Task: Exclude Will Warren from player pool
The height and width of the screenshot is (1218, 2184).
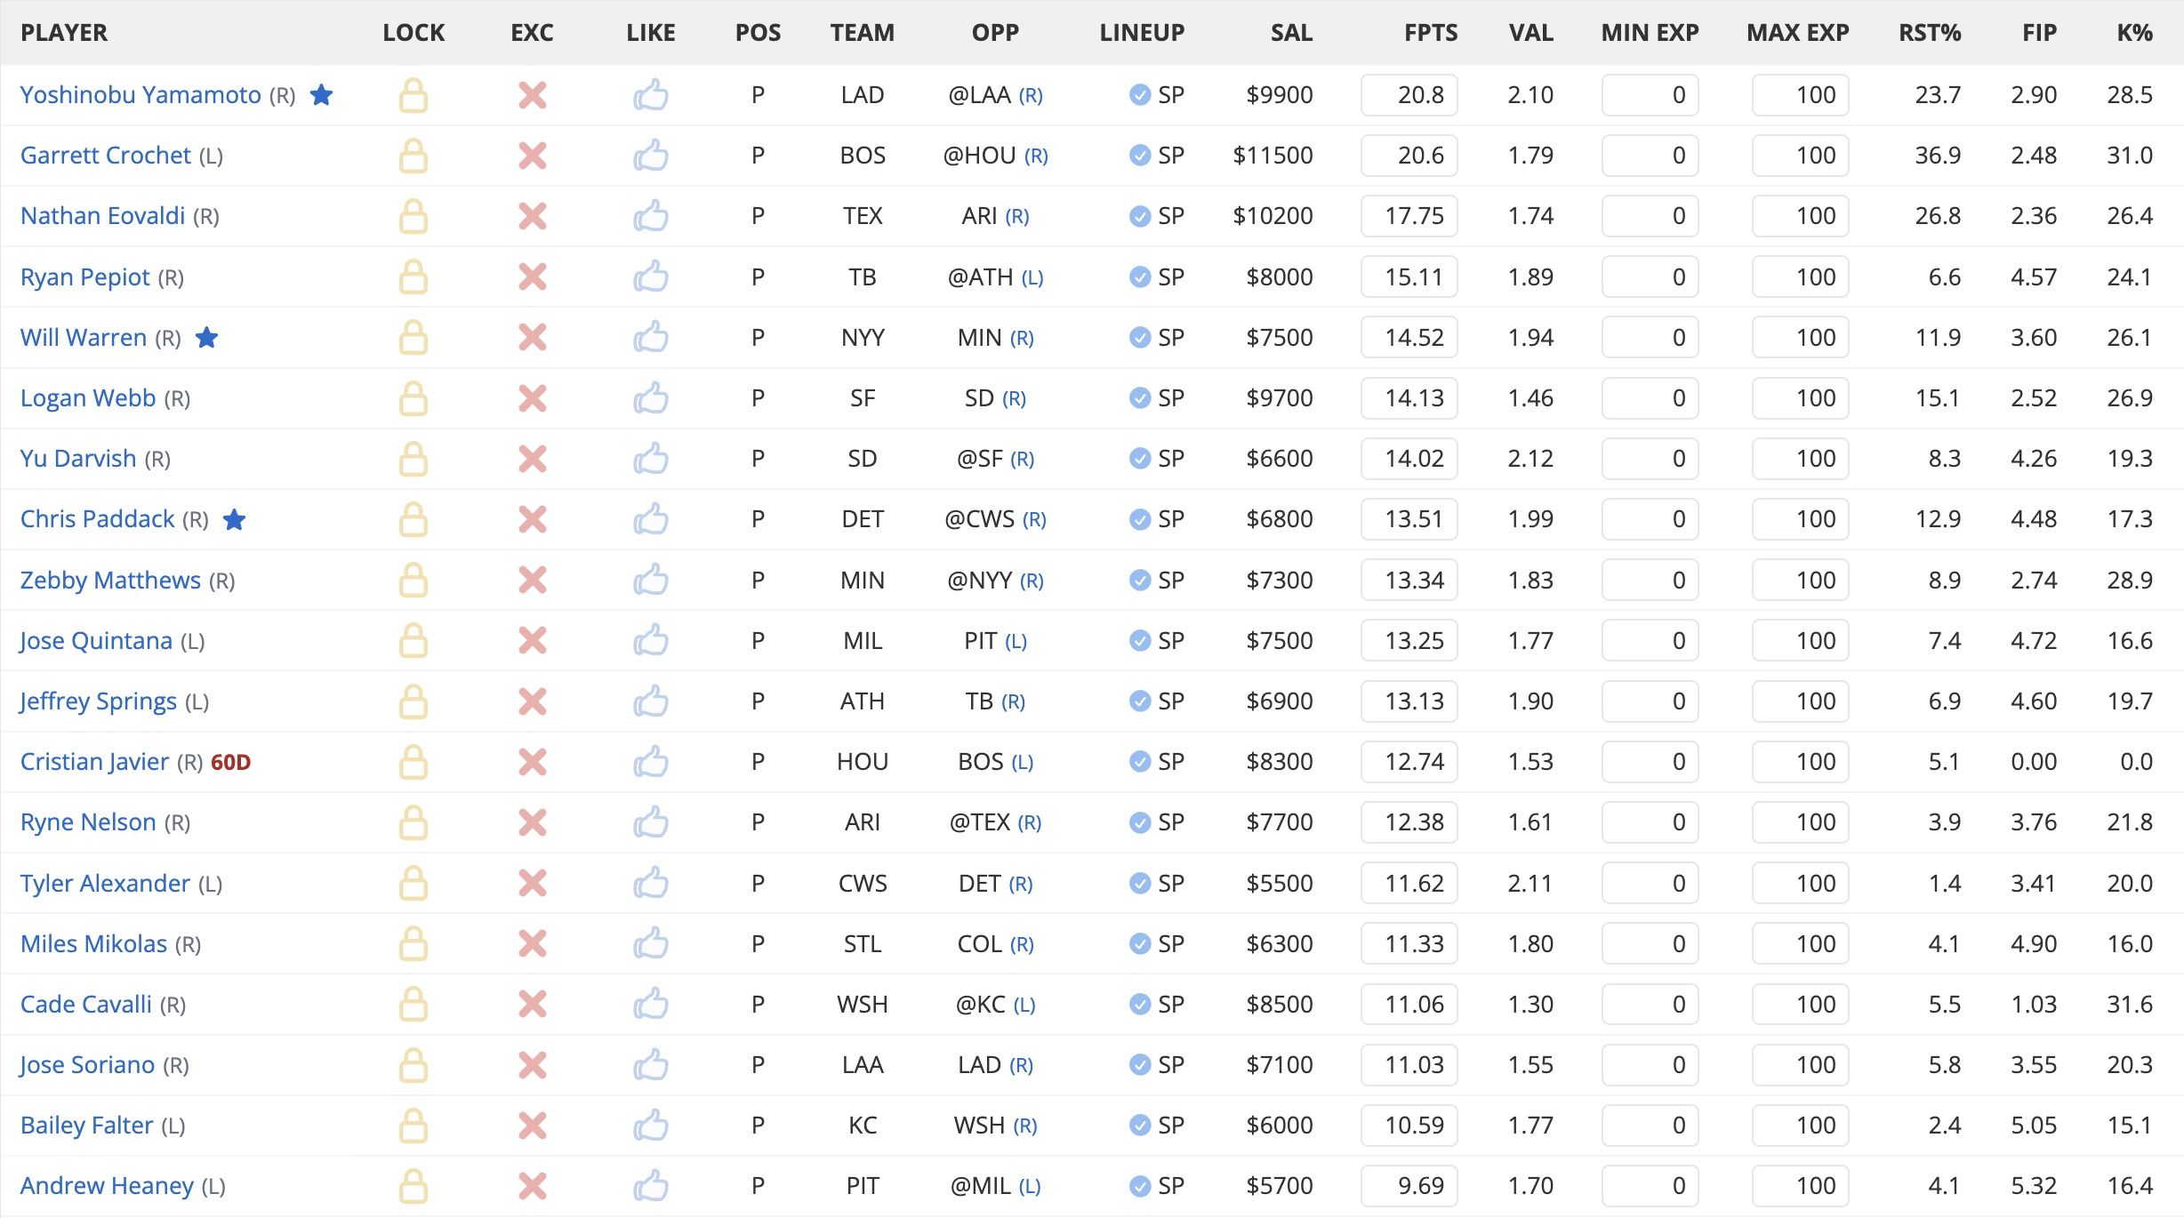Action: coord(533,338)
